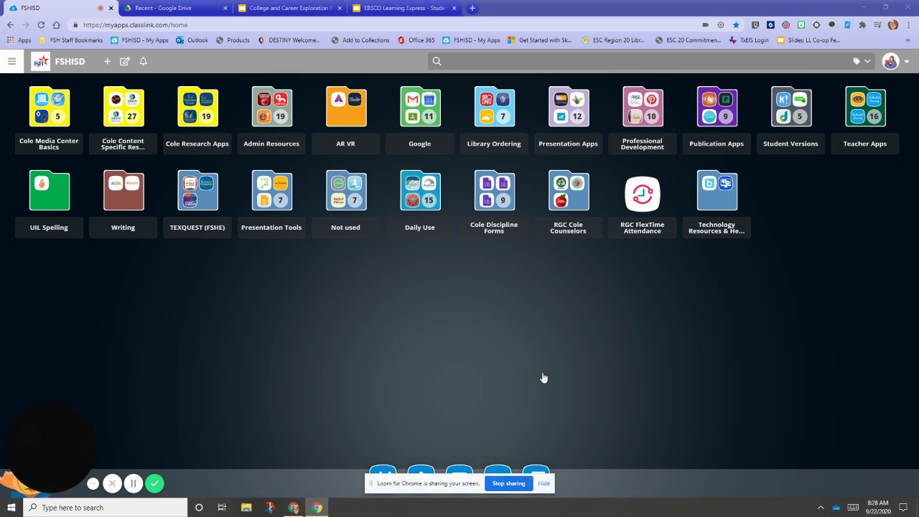Screen dimensions: 919x517
Task: Open the TxEIS Login bookmark
Action: pos(749,40)
